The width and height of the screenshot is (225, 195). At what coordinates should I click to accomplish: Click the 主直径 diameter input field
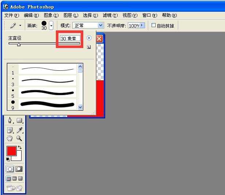click(x=70, y=38)
